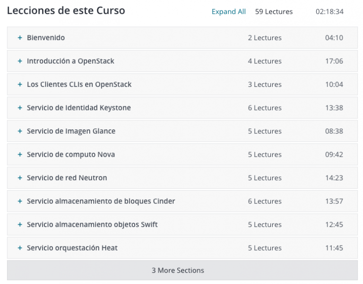The width and height of the screenshot is (363, 284).
Task: Click the Servicio de Imagen Glance title
Action: point(71,131)
